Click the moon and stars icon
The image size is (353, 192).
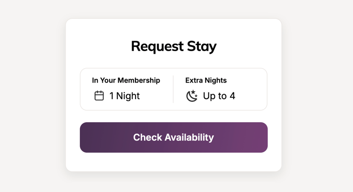tap(192, 96)
